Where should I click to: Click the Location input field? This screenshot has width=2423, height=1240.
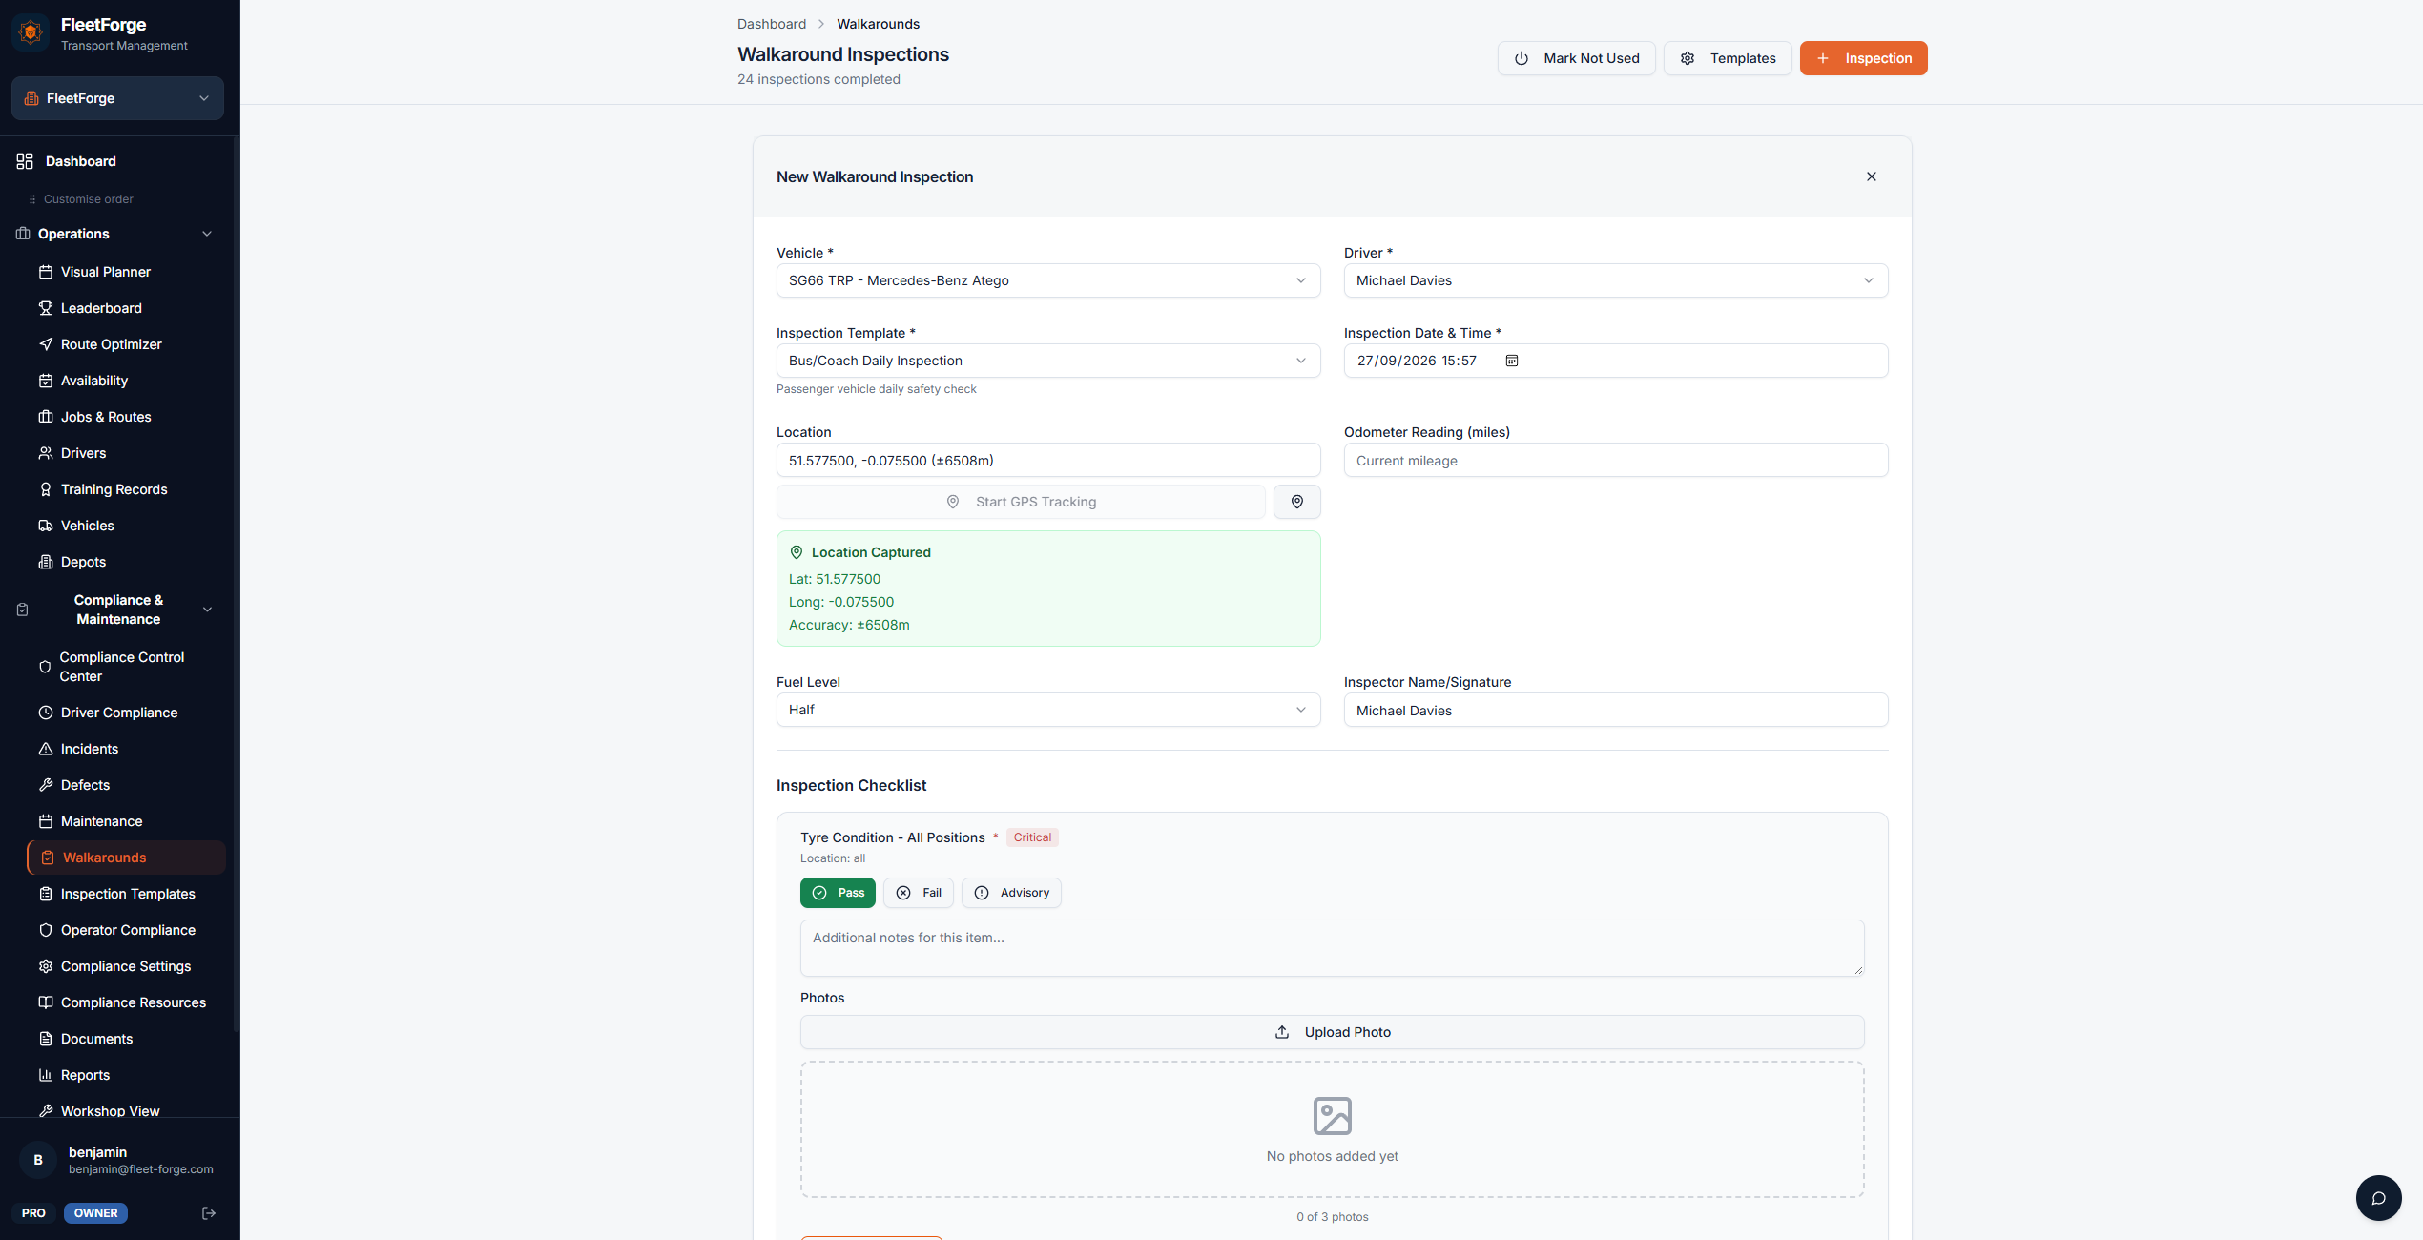pyautogui.click(x=1048, y=461)
